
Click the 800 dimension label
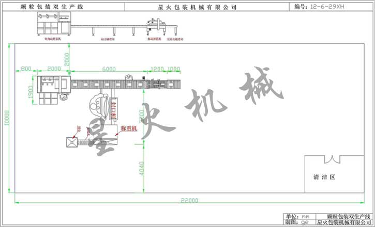coord(26,69)
